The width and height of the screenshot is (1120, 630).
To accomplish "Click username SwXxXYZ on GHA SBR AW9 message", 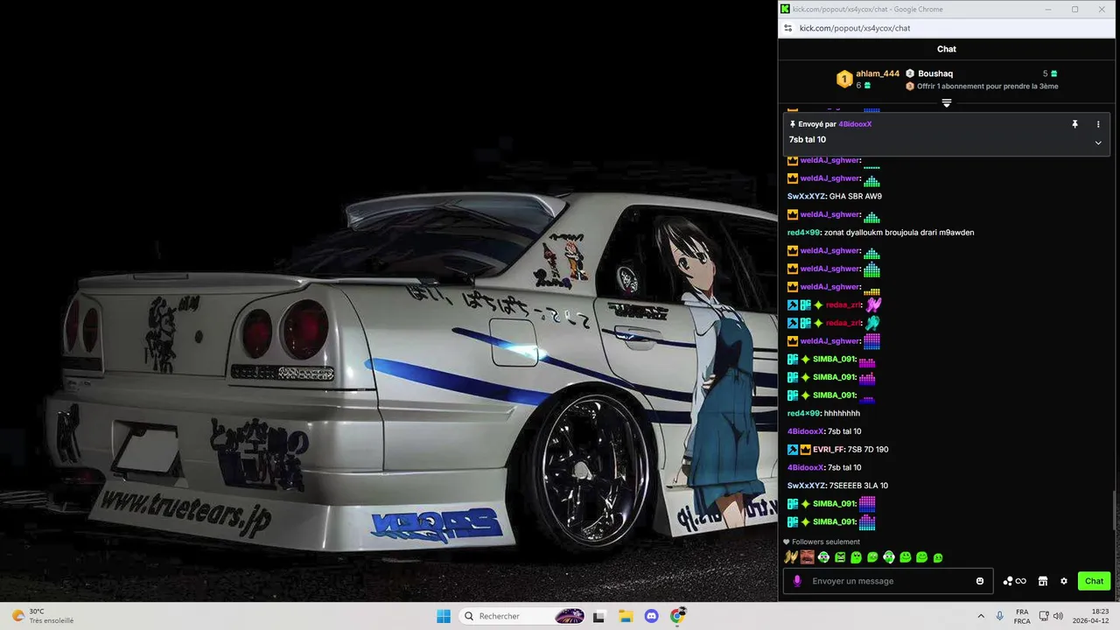I will (807, 196).
